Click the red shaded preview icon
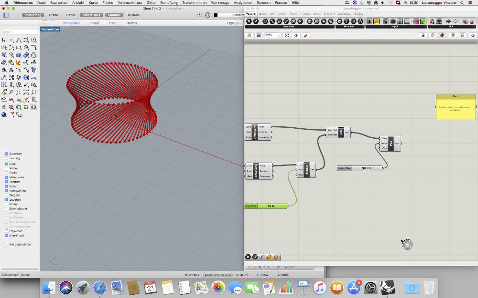Screen dimensions: 478x298 442,35
